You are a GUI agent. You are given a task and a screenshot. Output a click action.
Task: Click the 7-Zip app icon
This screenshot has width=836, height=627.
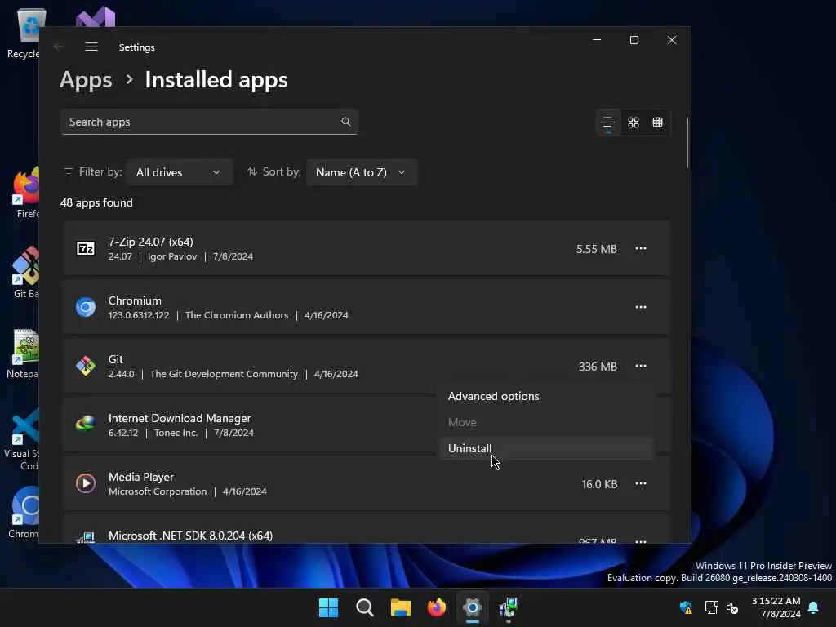pos(86,248)
